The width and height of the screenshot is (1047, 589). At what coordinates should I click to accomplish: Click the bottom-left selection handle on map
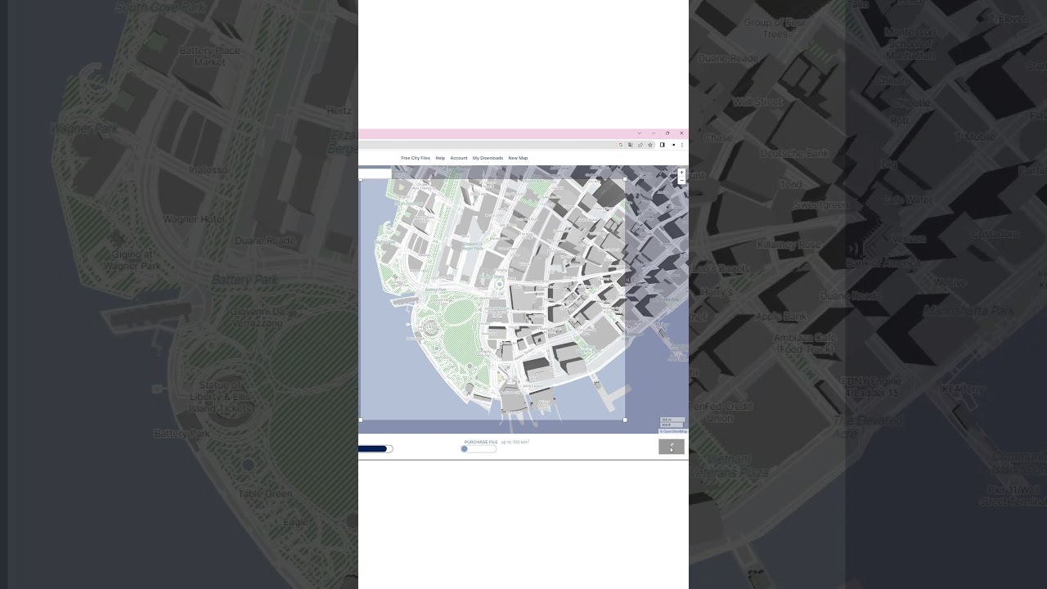[x=361, y=420]
